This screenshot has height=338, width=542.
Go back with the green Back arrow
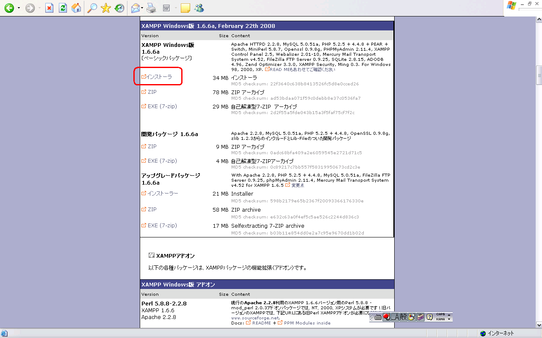[9, 8]
